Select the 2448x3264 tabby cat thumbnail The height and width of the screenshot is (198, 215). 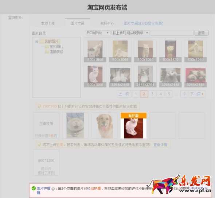(145, 76)
